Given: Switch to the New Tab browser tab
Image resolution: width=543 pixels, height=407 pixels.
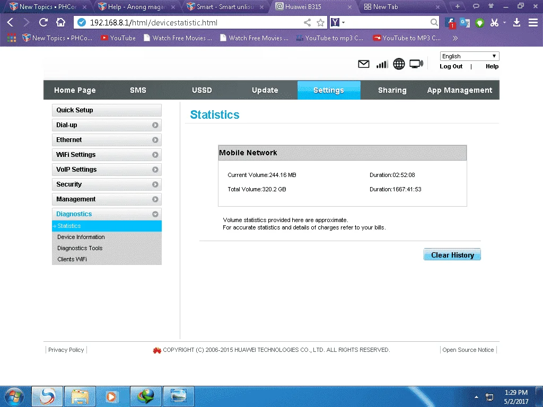Looking at the screenshot, I should [x=402, y=6].
